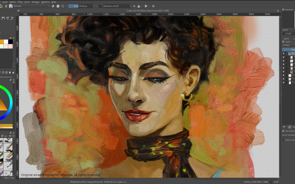Screen dimensions: 295x184
Task: Close the color selector docker
Action: pos(13,80)
